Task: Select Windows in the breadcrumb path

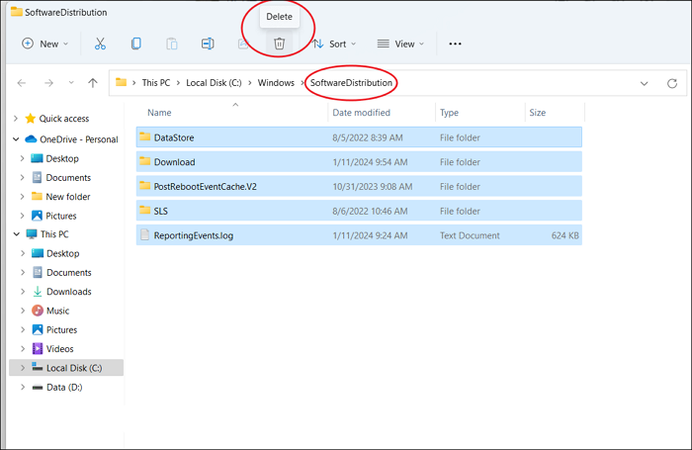Action: 276,82
